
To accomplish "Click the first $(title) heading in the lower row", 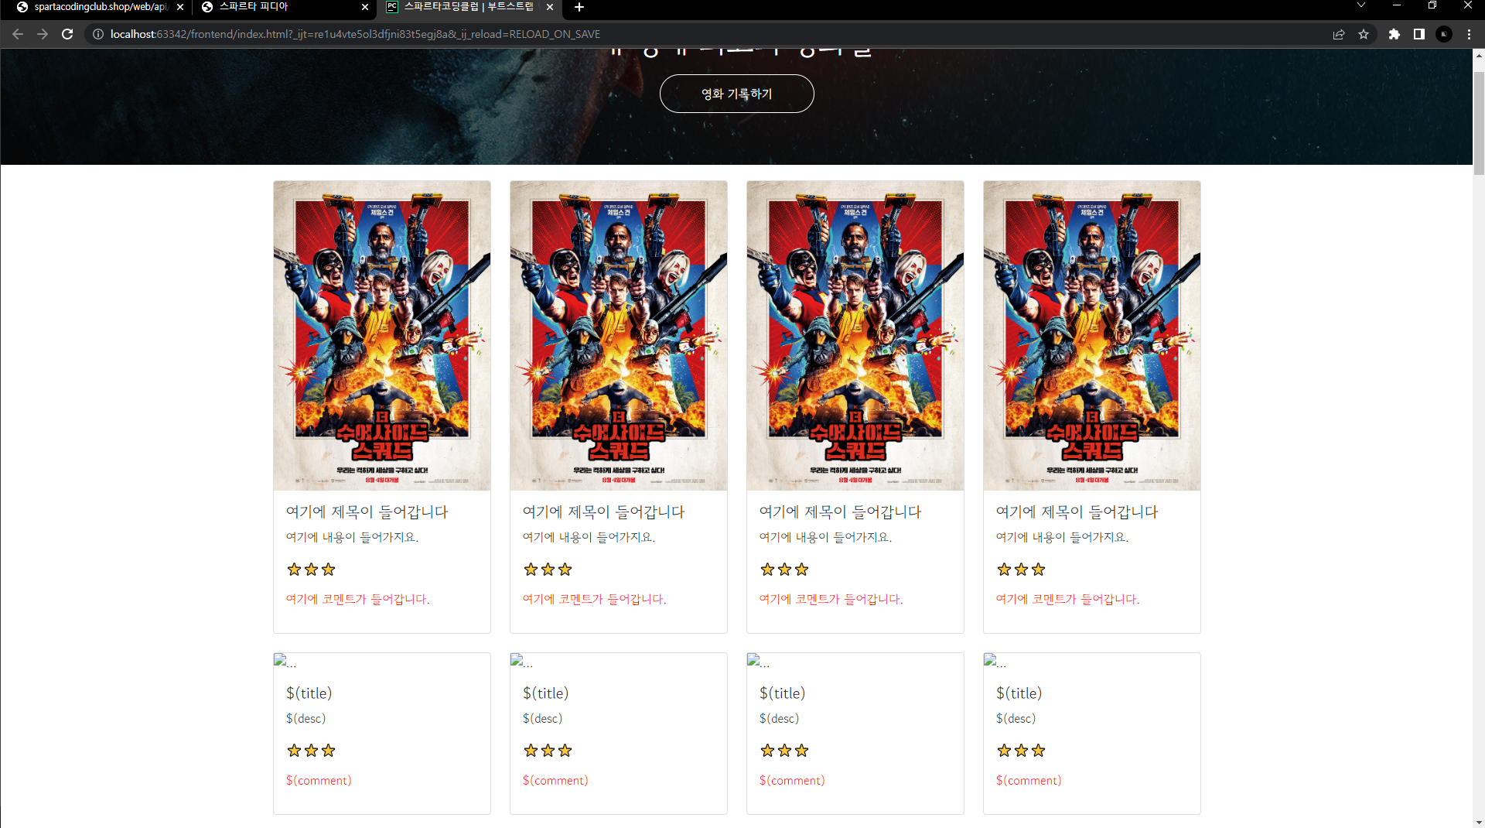I will tap(309, 693).
